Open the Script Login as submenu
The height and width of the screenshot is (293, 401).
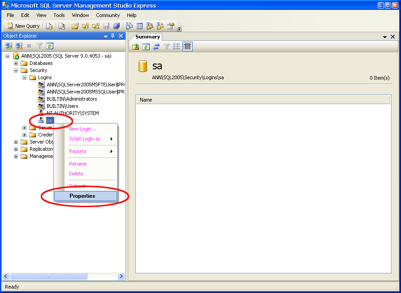85,139
